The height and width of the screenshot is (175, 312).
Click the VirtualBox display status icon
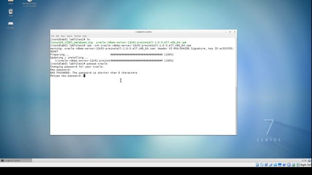(x=280, y=165)
